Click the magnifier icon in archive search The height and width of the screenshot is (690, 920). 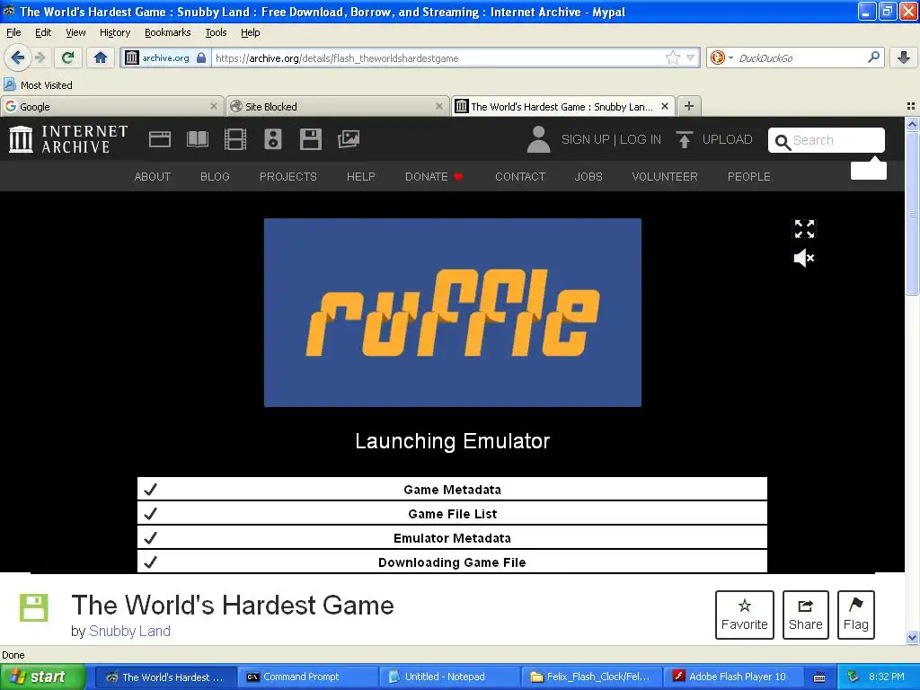[x=783, y=141]
